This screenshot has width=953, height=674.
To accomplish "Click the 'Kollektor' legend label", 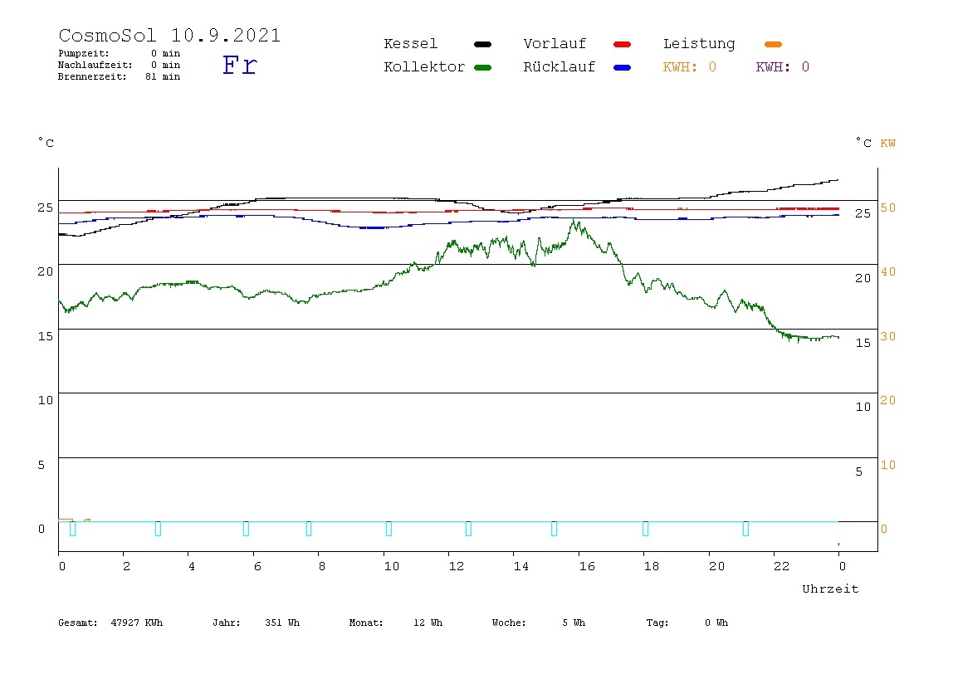I will [x=424, y=67].
